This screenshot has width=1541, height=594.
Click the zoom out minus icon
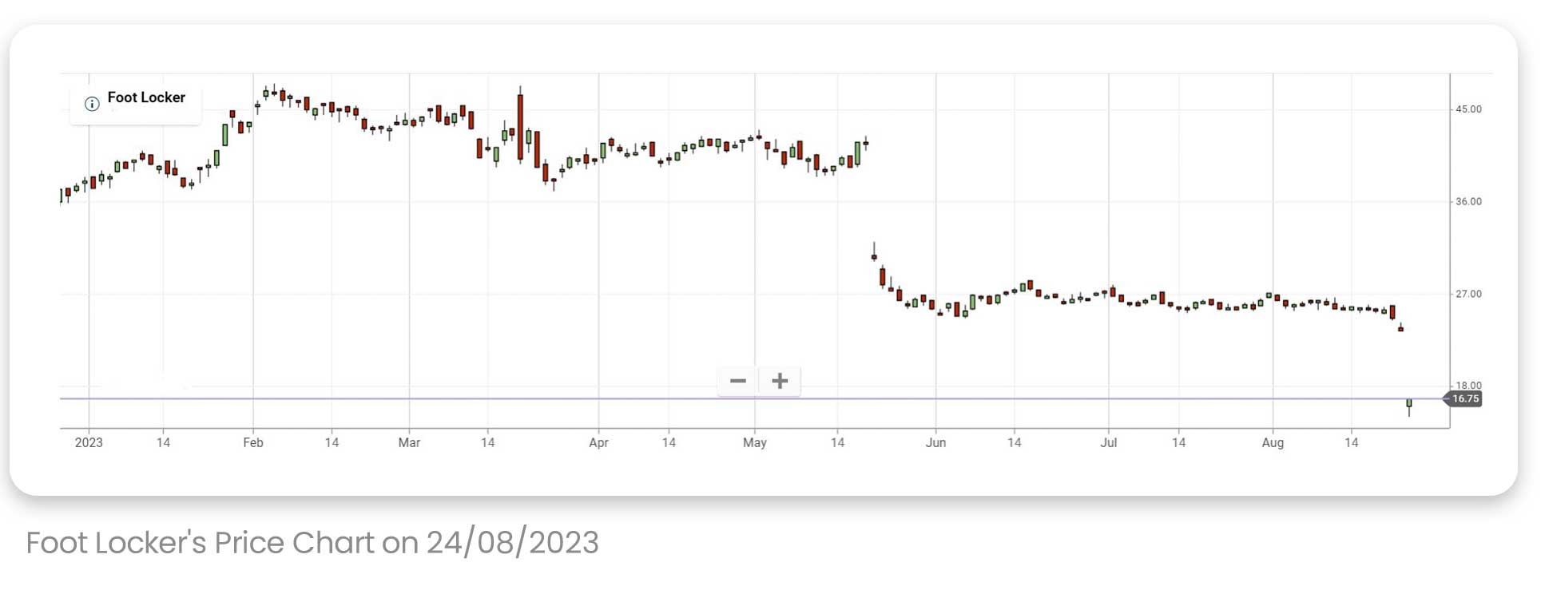[x=737, y=381]
